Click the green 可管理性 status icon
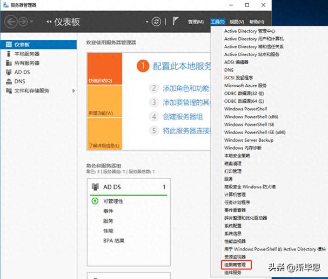Screen dimensions: 328x279 (x=95, y=201)
